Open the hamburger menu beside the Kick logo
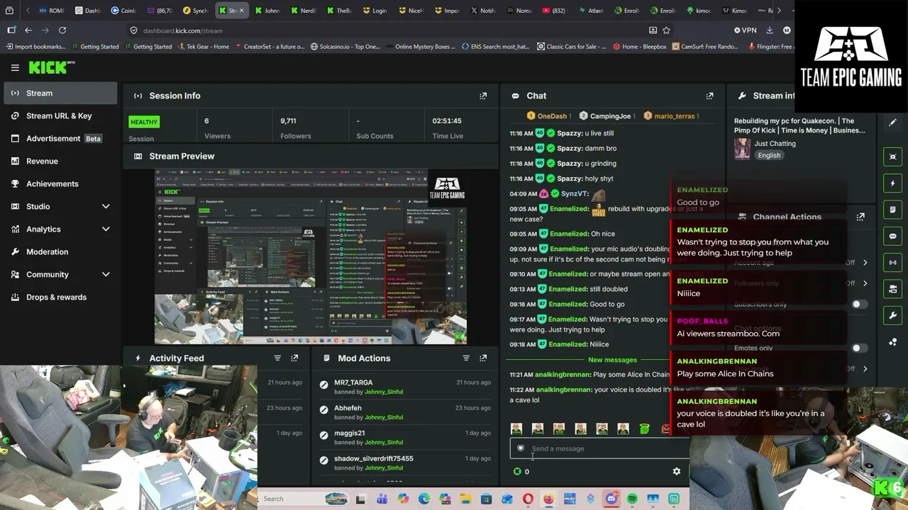Image resolution: width=908 pixels, height=510 pixels. click(x=15, y=67)
